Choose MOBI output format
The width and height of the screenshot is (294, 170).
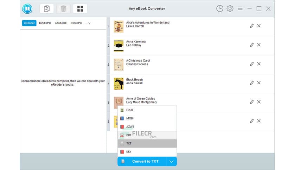[x=147, y=118]
